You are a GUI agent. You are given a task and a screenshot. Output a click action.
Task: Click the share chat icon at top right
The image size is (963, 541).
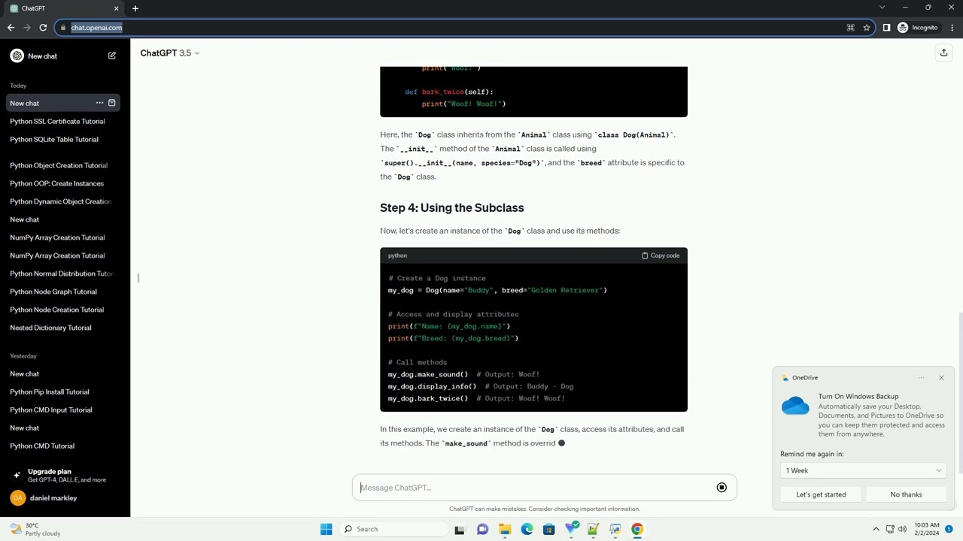coord(943,53)
